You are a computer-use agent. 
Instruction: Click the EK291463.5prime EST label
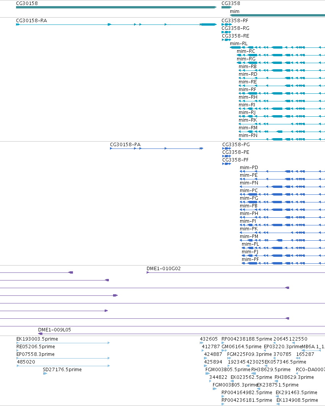[296, 393]
